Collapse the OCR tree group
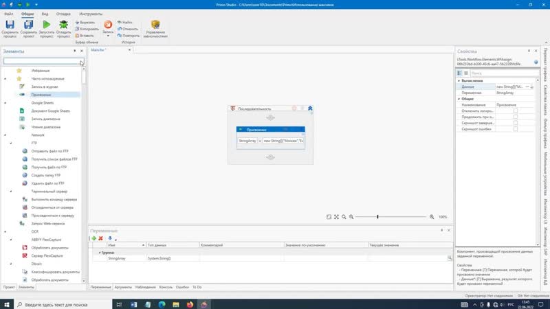The height and width of the screenshot is (309, 550). pyautogui.click(x=5, y=231)
